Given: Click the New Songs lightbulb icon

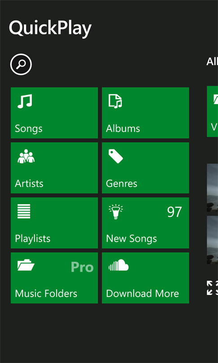Looking at the screenshot, I should pos(116,212).
